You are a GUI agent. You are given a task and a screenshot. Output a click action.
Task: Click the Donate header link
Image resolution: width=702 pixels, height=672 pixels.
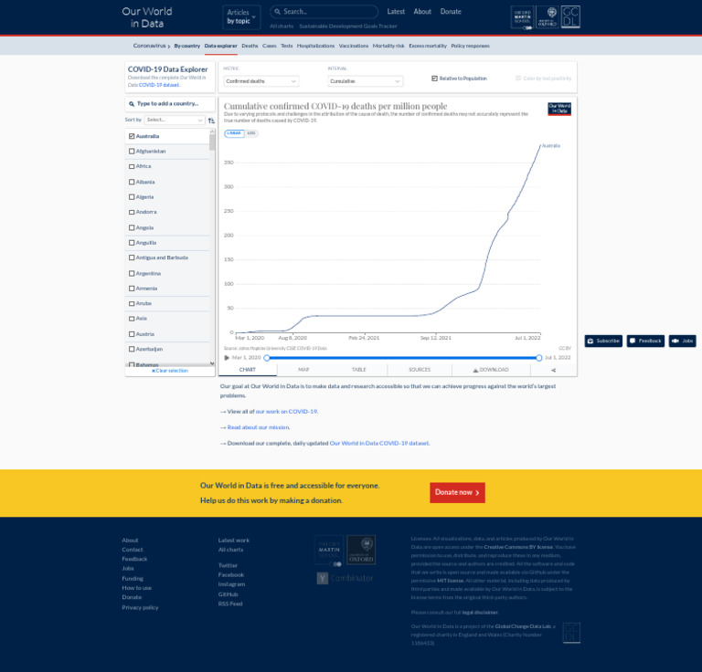coord(451,12)
